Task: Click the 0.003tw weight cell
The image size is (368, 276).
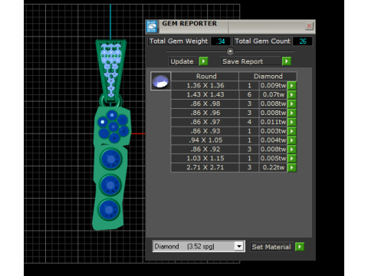Action: click(273, 131)
